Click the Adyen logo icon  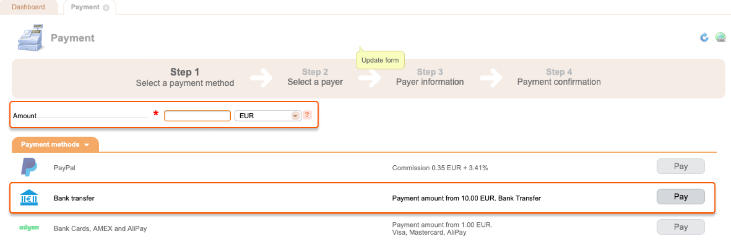29,227
